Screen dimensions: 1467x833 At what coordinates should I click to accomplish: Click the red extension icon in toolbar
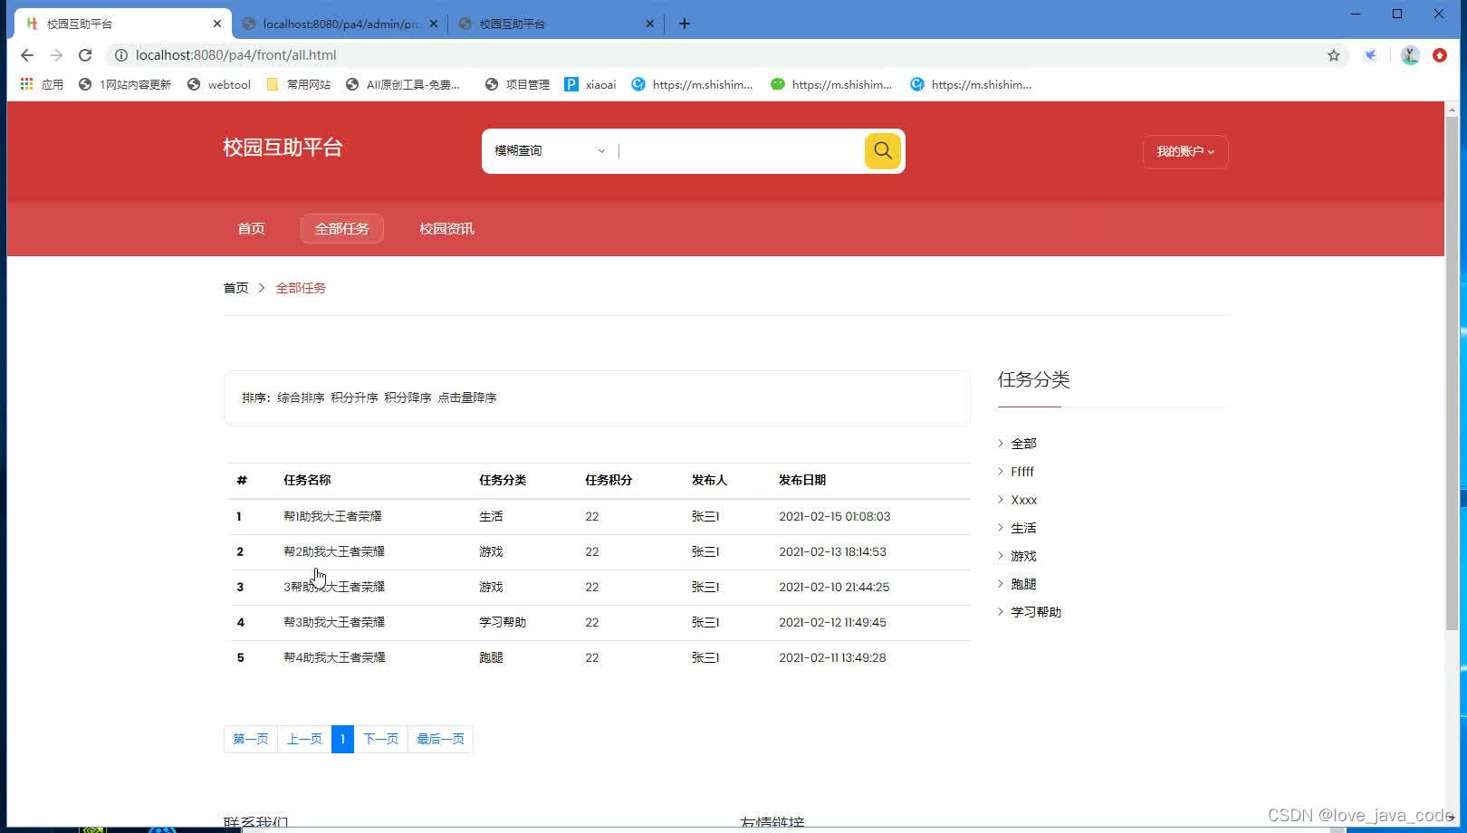click(1440, 55)
